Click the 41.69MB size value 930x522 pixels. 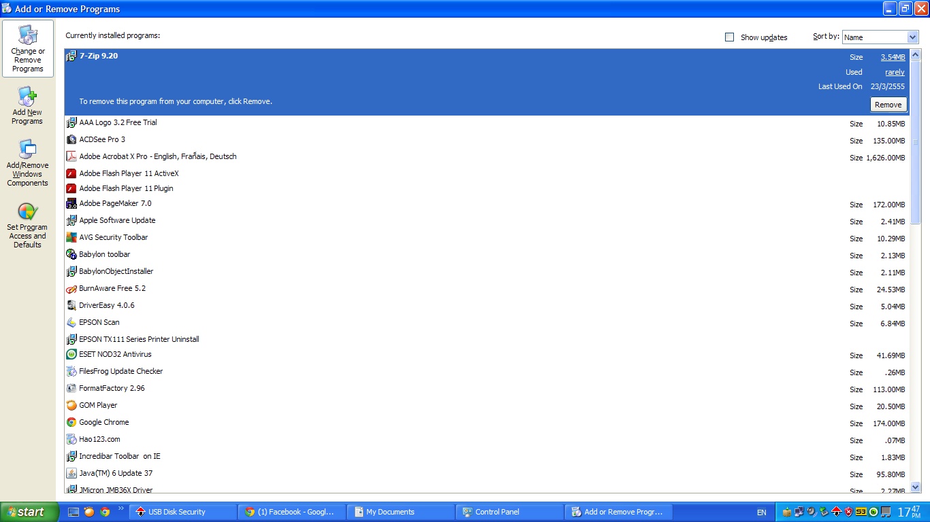click(x=891, y=356)
